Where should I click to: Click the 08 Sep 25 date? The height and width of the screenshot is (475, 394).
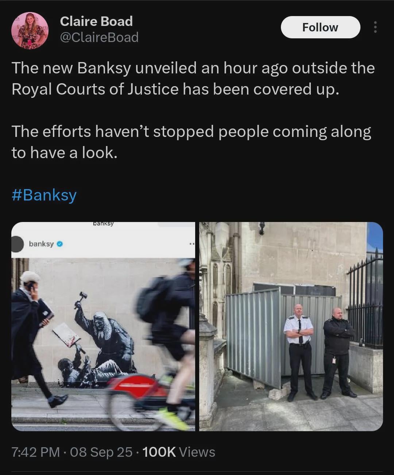[101, 452]
